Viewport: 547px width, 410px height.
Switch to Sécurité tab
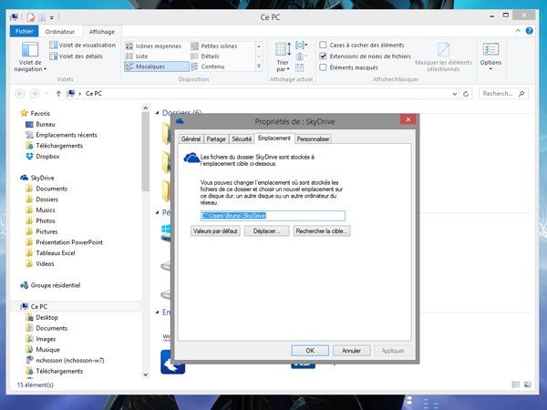coord(242,138)
